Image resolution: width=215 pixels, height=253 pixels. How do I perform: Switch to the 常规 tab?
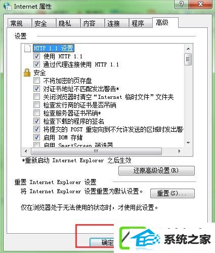(x=20, y=23)
